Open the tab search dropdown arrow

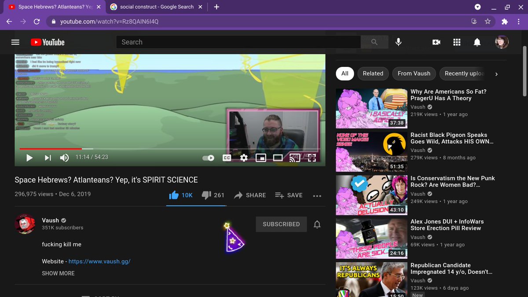[x=478, y=7]
